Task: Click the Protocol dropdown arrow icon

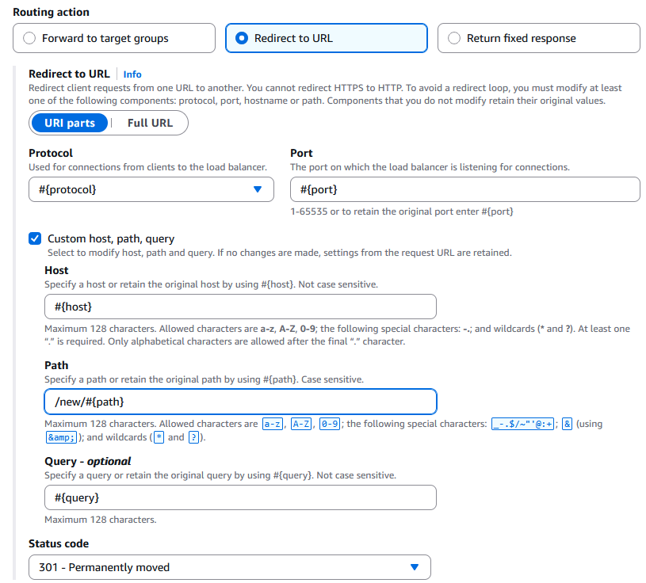Action: [257, 189]
